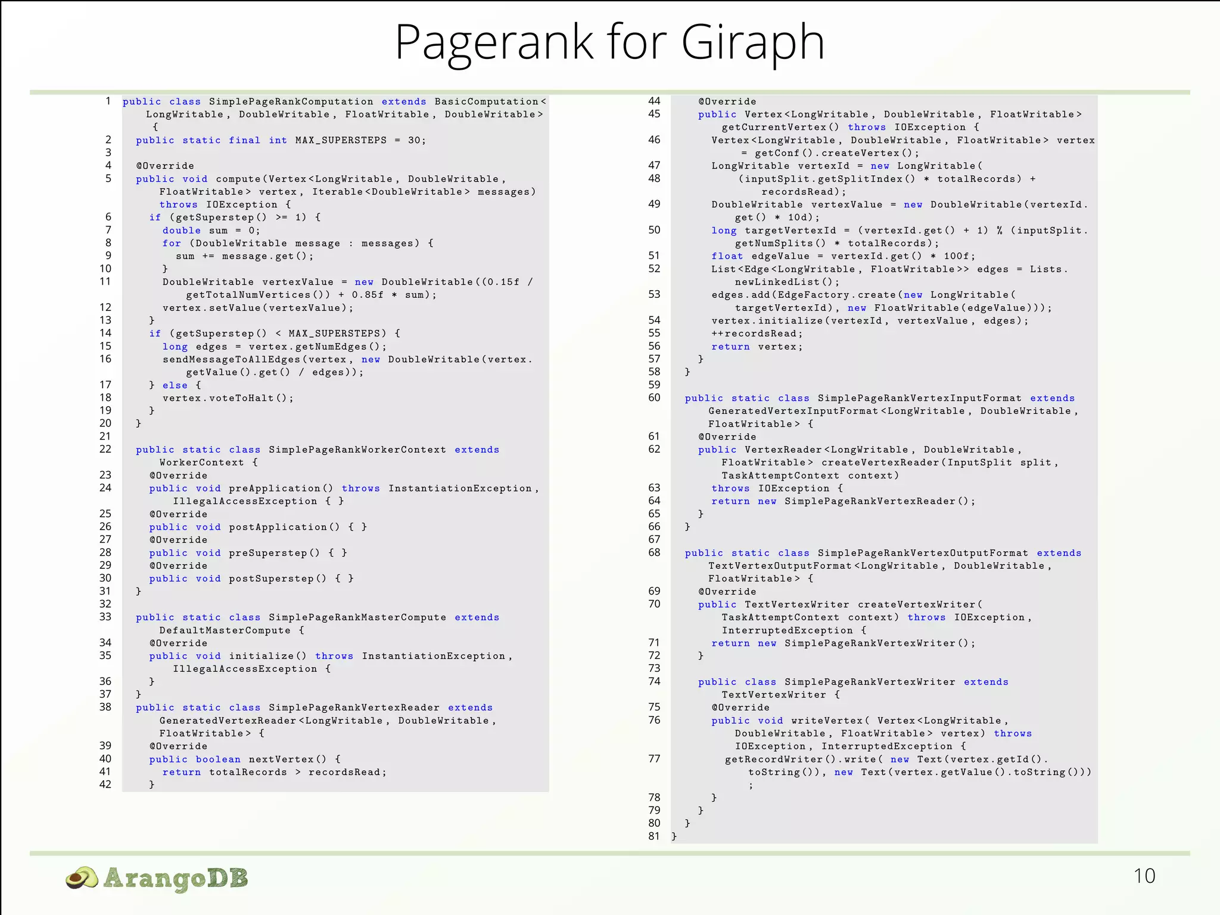
Task: Click the ArangoDB avocado logo icon
Action: 82,878
